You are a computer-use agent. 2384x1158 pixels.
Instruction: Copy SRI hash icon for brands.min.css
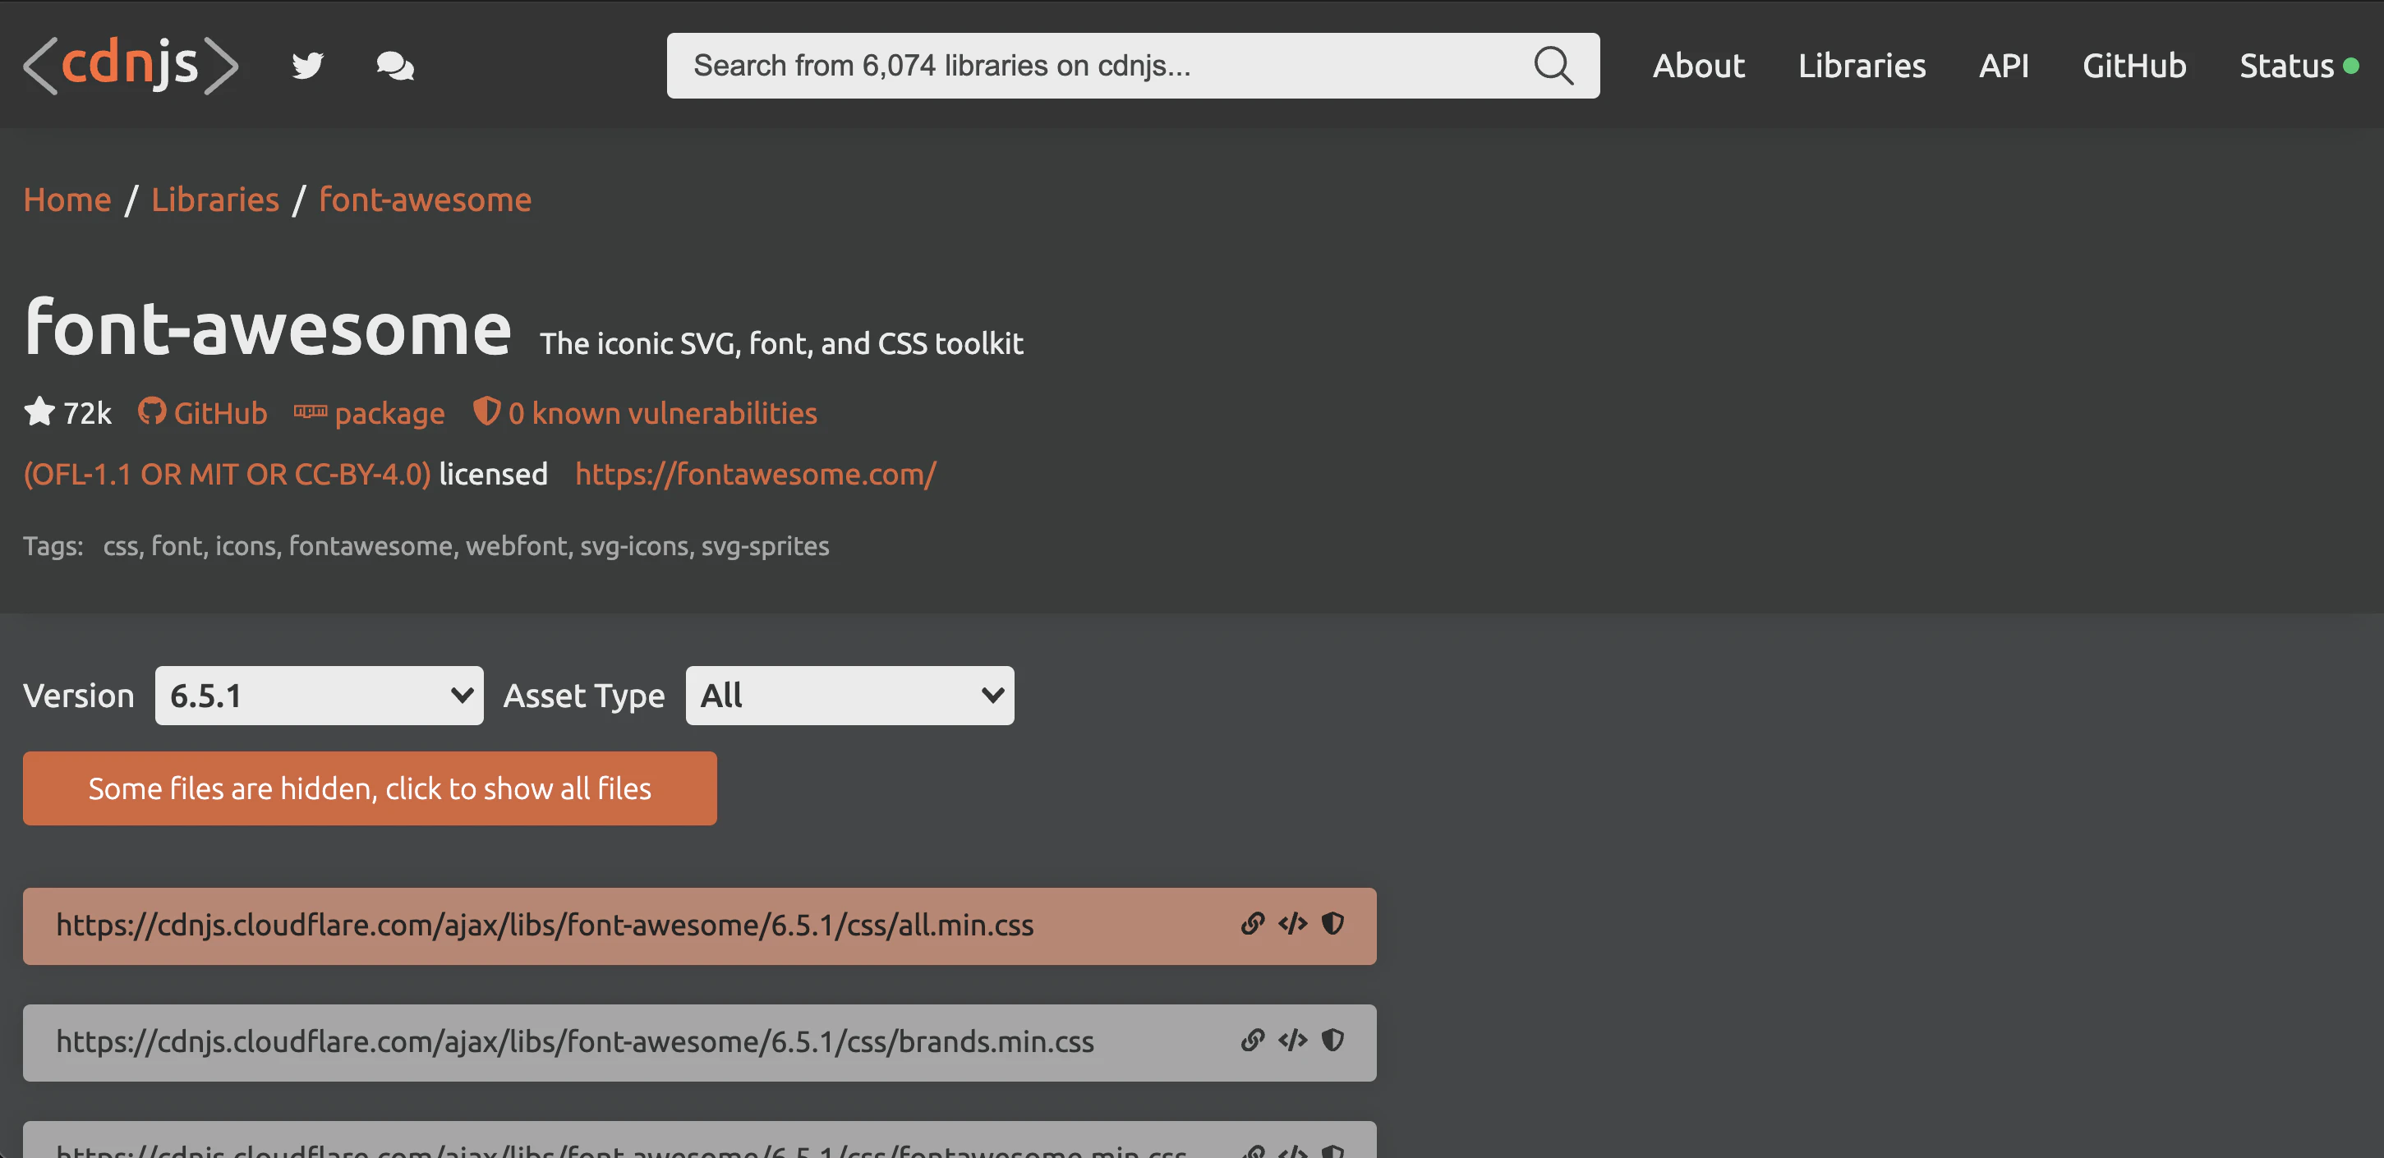point(1332,1041)
